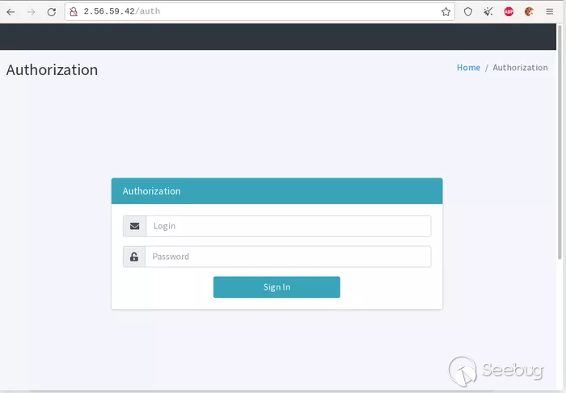The height and width of the screenshot is (393, 566).
Task: Open the ABP Adblock Plus extension
Action: [x=509, y=12]
